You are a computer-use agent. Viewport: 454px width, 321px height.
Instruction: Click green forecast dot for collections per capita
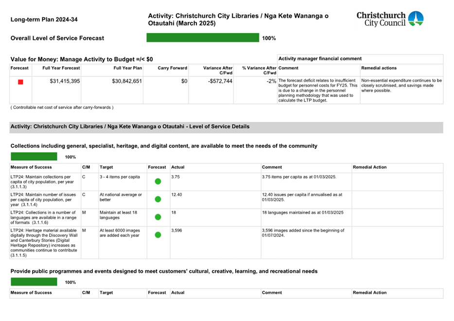(158, 181)
